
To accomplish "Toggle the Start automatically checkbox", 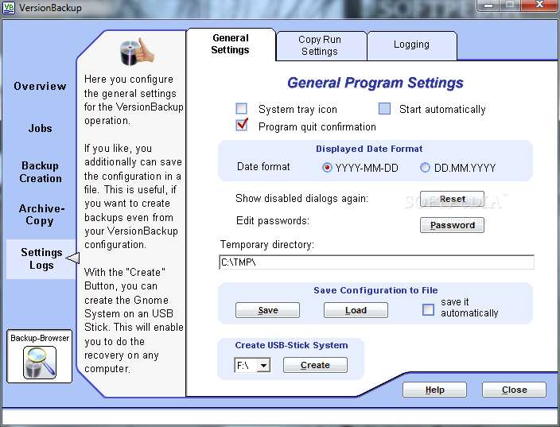I will pyautogui.click(x=384, y=108).
